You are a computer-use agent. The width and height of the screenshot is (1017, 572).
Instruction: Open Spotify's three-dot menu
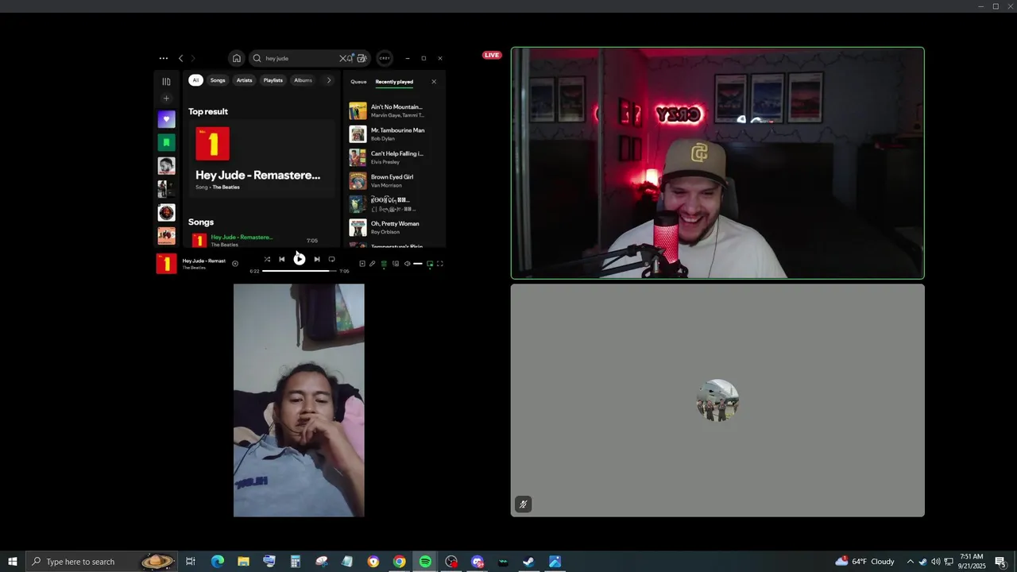(x=163, y=58)
